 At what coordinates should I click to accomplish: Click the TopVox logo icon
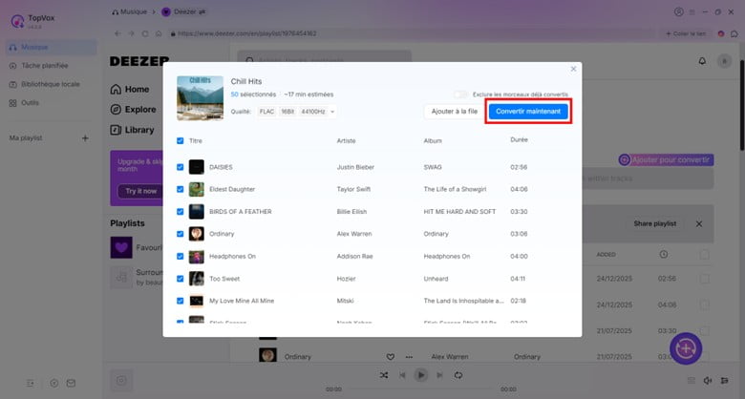click(17, 21)
